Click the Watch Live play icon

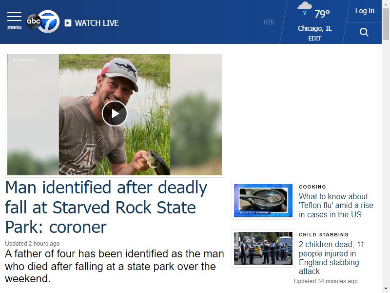point(68,23)
